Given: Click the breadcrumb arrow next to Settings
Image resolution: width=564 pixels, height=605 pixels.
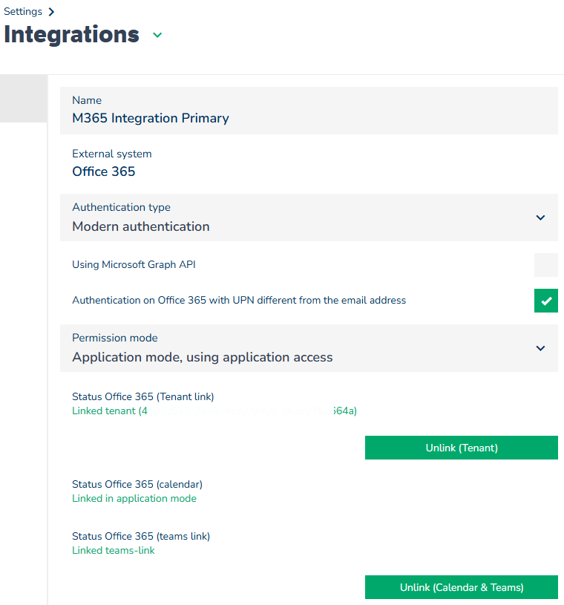Looking at the screenshot, I should pyautogui.click(x=50, y=12).
